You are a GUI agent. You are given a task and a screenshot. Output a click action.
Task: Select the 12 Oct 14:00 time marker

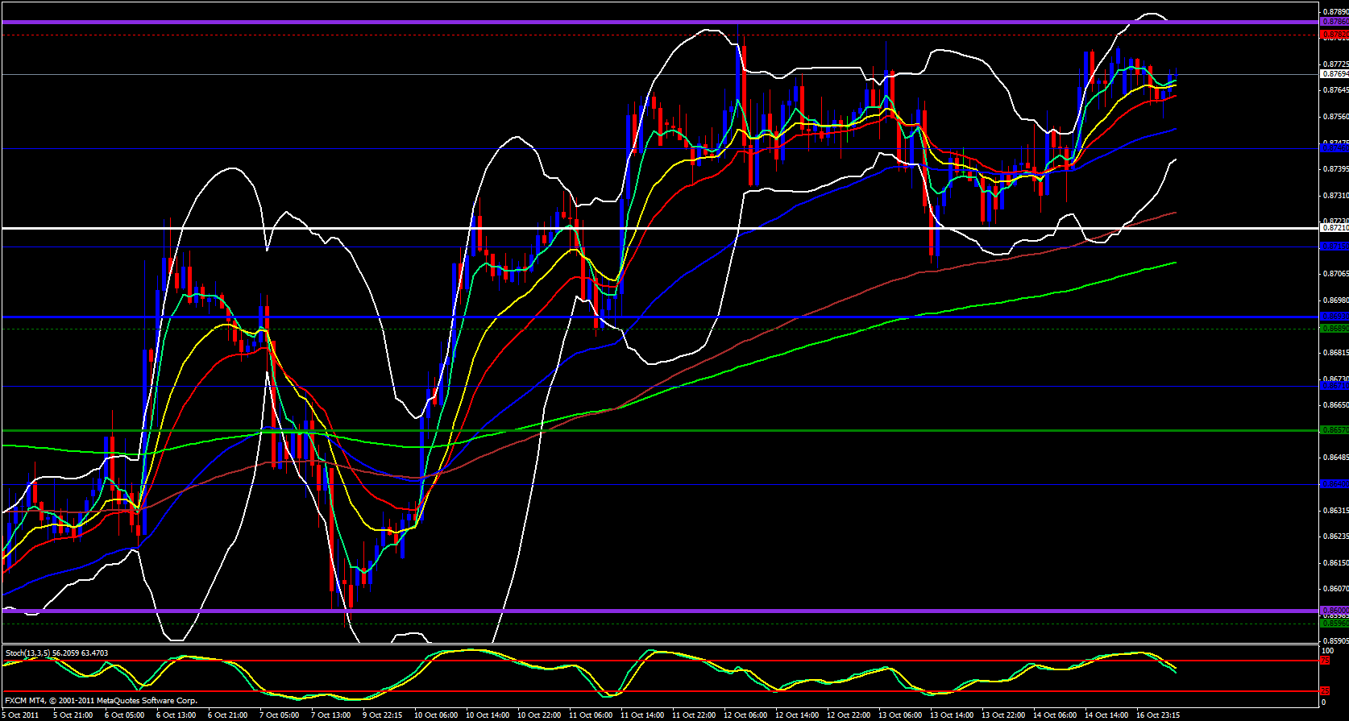(x=797, y=715)
